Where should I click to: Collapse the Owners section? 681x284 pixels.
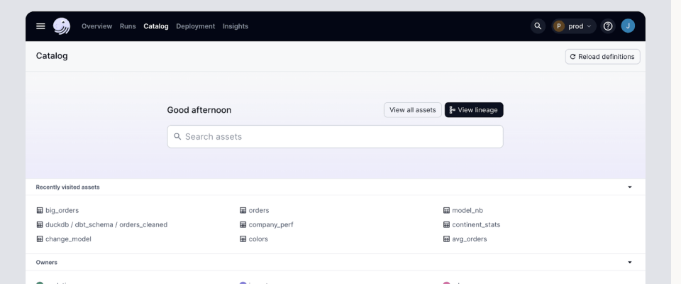[631, 262]
